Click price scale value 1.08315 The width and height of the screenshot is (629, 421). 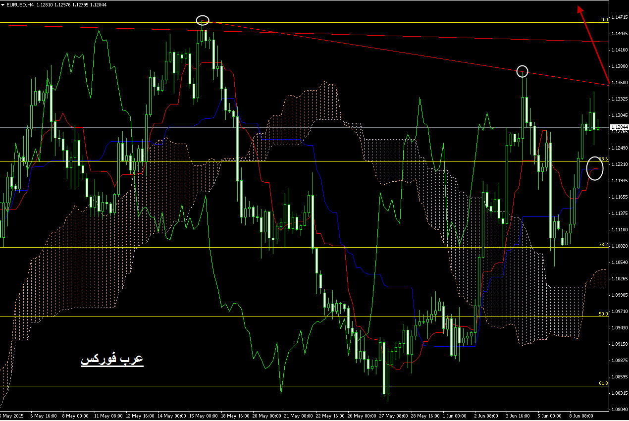[x=619, y=393]
